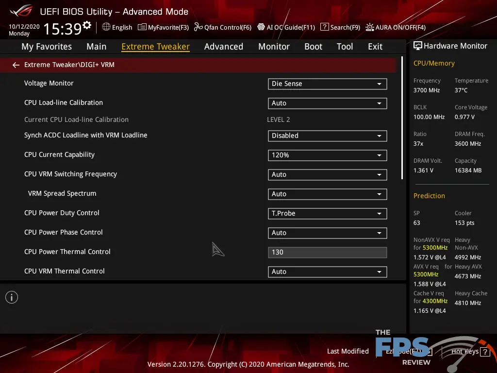Click the AI OC Guide(F11) label
This screenshot has height=373, width=497.
pos(291,27)
